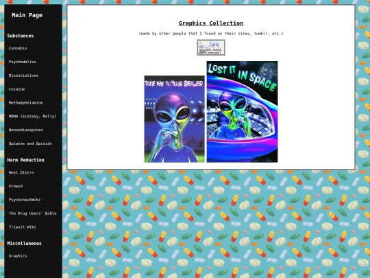This screenshot has height=278, width=370.
Task: Open the Erowid link
Action: tap(16, 186)
